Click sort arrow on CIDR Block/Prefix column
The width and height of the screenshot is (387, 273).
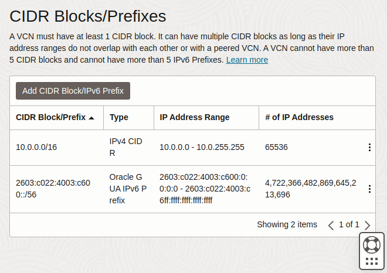coord(91,118)
